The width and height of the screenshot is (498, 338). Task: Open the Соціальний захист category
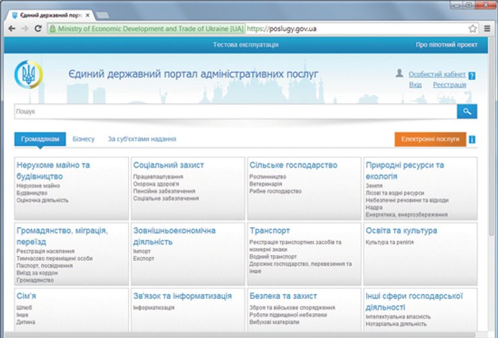pyautogui.click(x=168, y=165)
